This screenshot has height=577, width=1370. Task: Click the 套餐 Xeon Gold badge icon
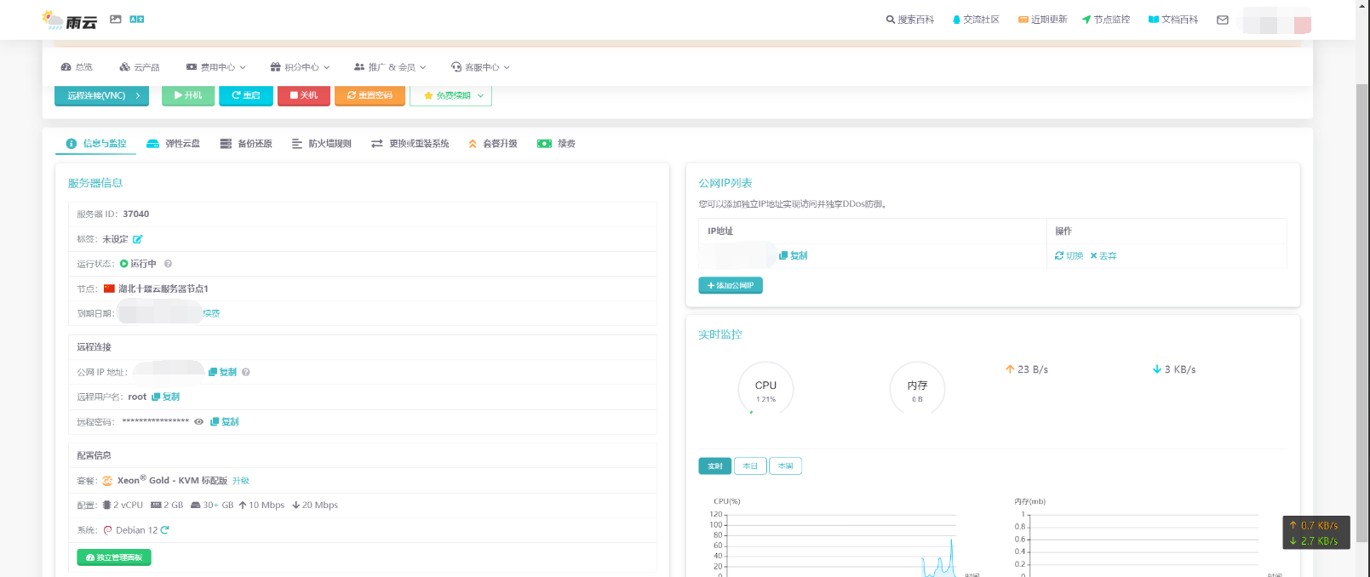[x=107, y=481]
